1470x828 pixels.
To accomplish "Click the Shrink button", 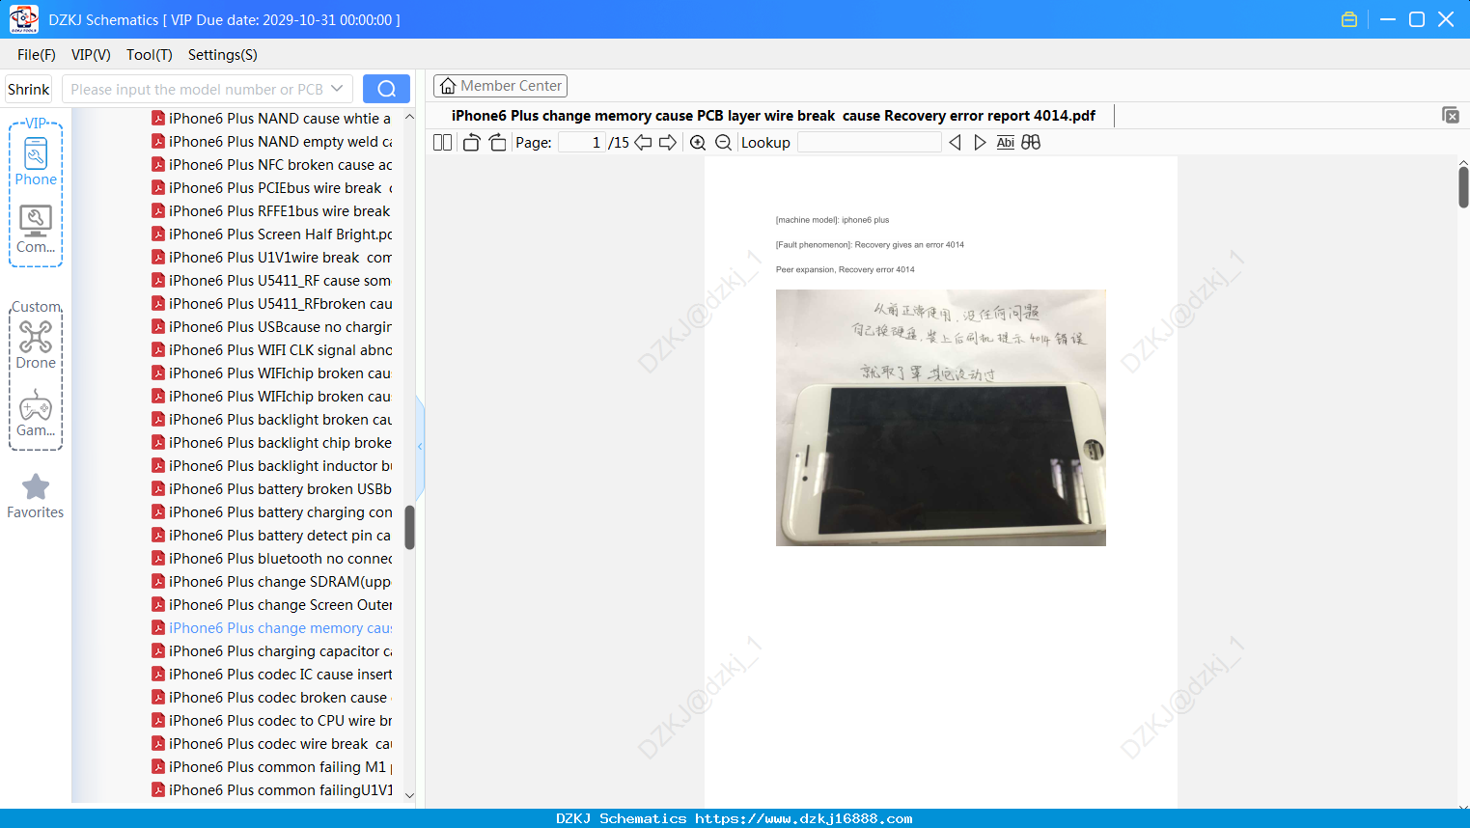I will [x=29, y=89].
